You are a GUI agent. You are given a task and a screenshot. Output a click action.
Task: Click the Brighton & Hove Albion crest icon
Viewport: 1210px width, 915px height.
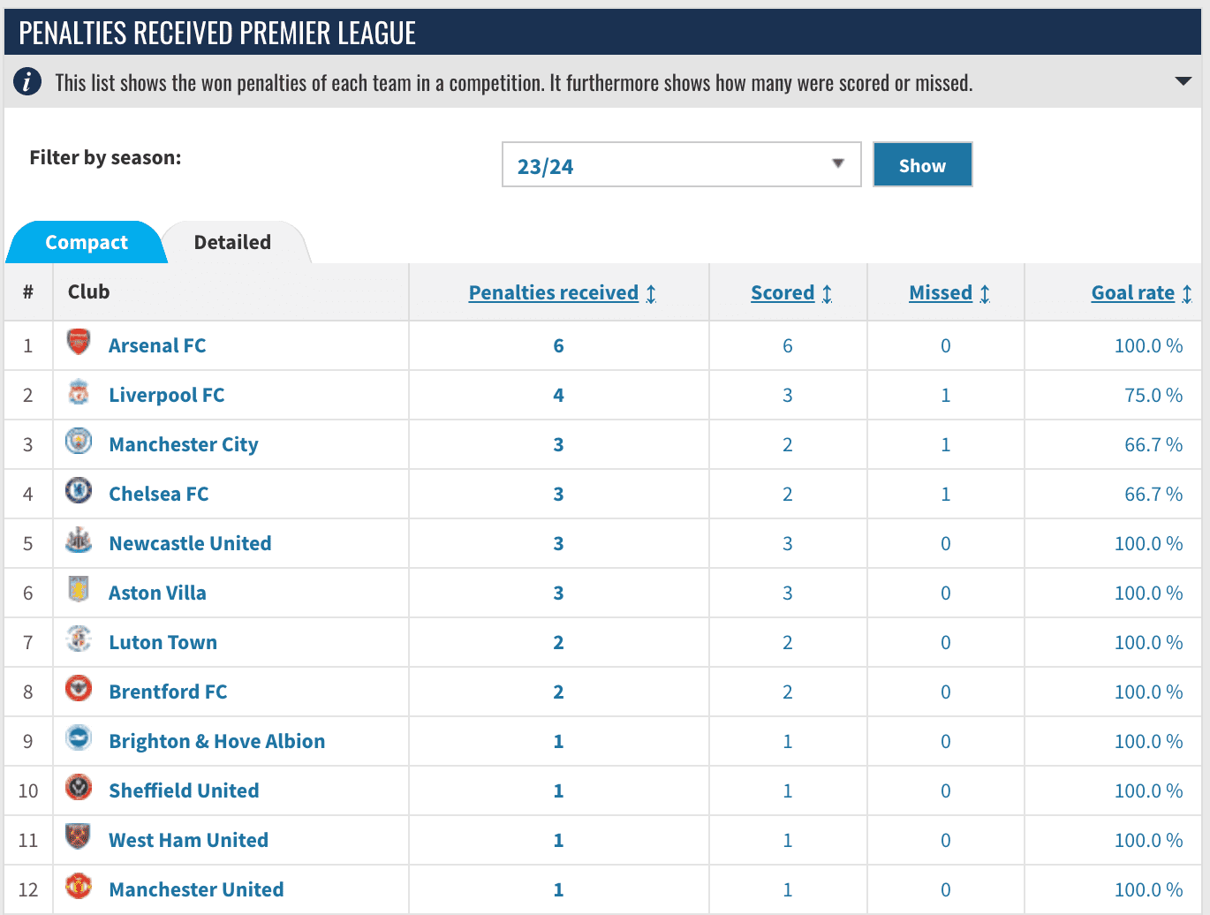[79, 737]
